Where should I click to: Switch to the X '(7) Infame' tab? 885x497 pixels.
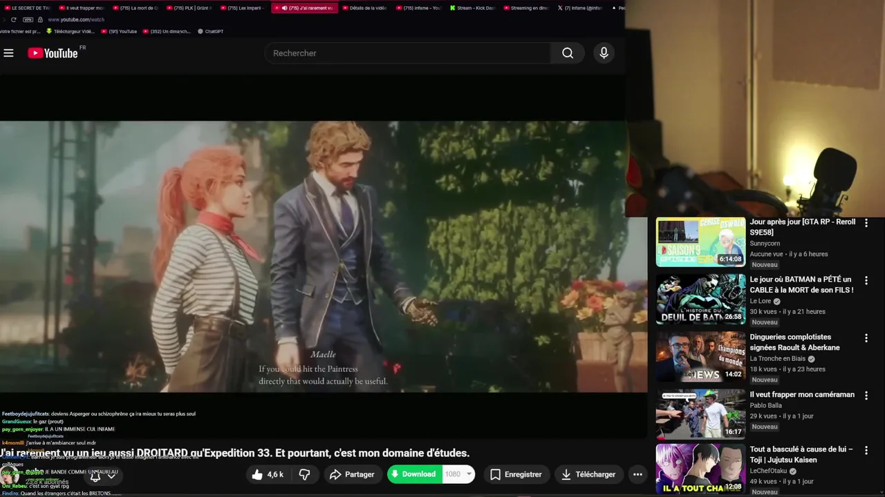click(x=581, y=8)
